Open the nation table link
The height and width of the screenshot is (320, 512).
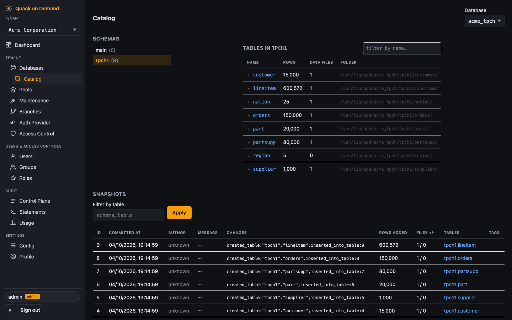(x=261, y=102)
